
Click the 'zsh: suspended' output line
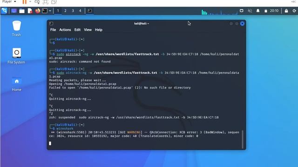click(134, 117)
